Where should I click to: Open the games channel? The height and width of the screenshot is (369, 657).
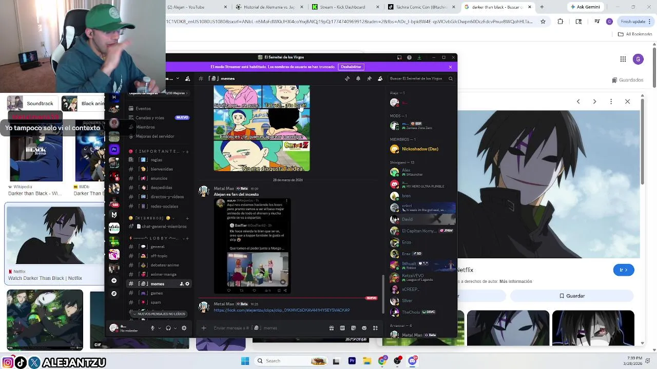click(159, 293)
